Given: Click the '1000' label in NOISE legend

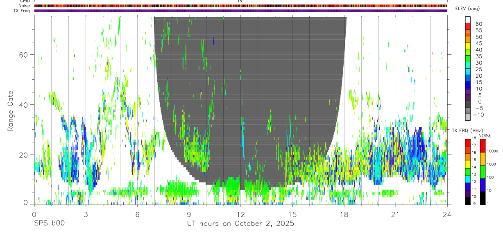Looking at the screenshot, I should pos(492,164).
